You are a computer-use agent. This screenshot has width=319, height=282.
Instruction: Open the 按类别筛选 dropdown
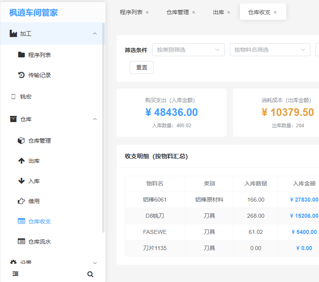(189, 50)
